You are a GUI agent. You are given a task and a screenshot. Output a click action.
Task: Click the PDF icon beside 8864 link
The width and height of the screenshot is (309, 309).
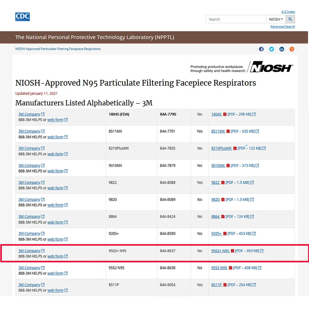(x=223, y=217)
